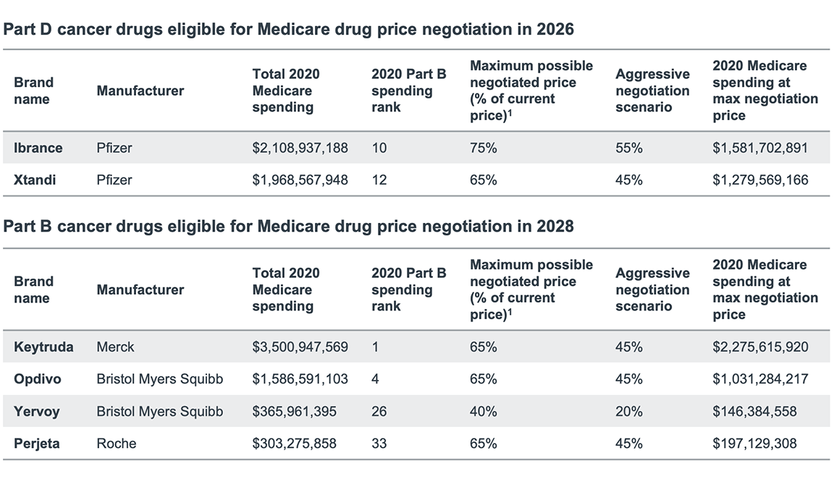Image resolution: width=834 pixels, height=482 pixels.
Task: Click Perjeta's spending rank 33 cell
Action: 379,443
